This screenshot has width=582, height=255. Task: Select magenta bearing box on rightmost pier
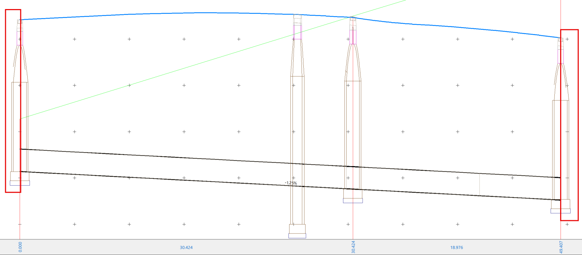561,56
